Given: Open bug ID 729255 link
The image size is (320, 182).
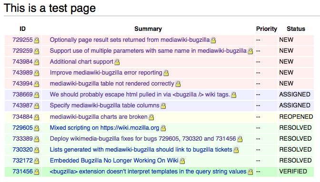Looking at the screenshot, I should coord(23,40).
